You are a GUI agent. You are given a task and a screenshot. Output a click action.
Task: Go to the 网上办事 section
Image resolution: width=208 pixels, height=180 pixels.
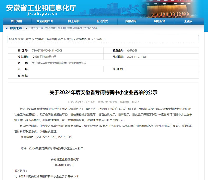click(x=74, y=21)
